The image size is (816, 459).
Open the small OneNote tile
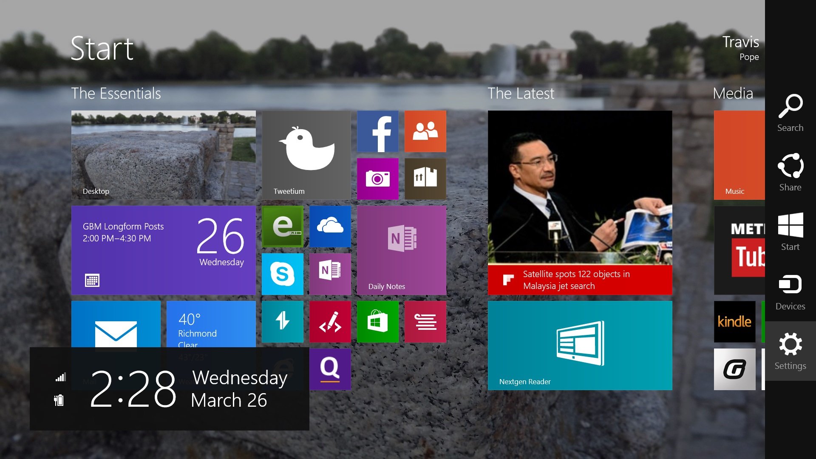[330, 274]
